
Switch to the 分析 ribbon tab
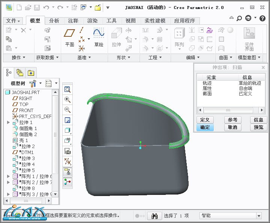54,21
